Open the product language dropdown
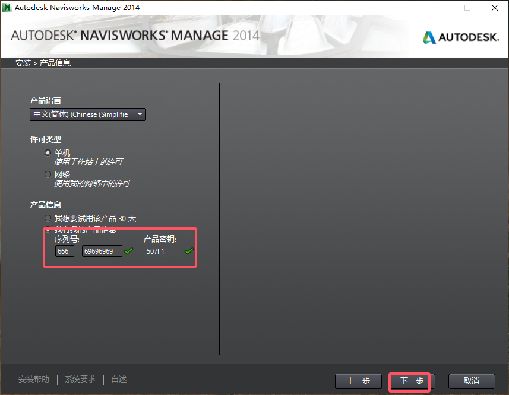Image resolution: width=509 pixels, height=395 pixels. click(x=87, y=114)
